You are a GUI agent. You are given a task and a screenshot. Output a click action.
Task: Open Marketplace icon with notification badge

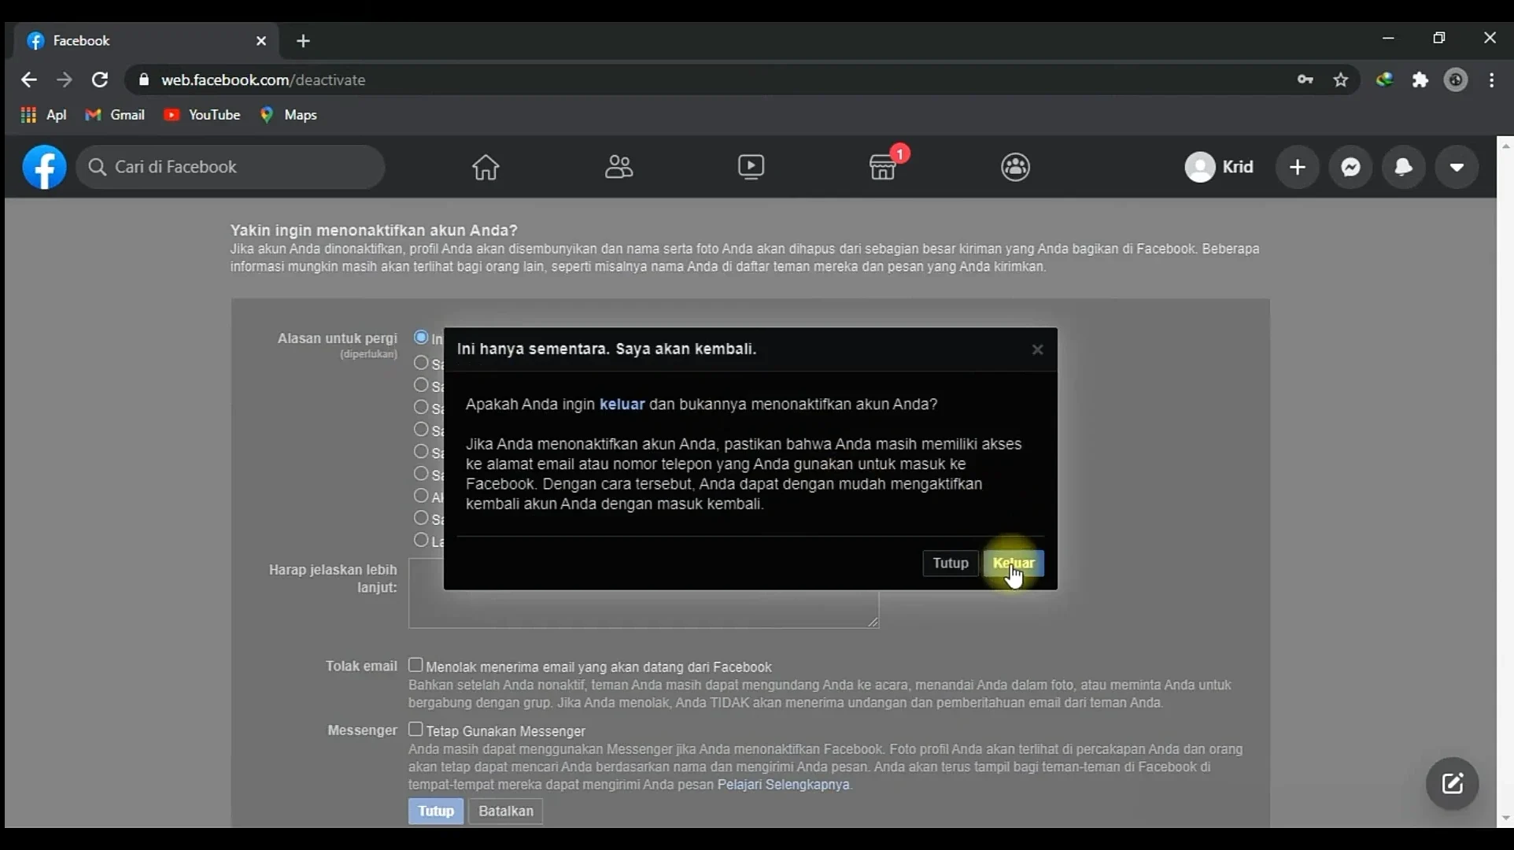(x=884, y=167)
